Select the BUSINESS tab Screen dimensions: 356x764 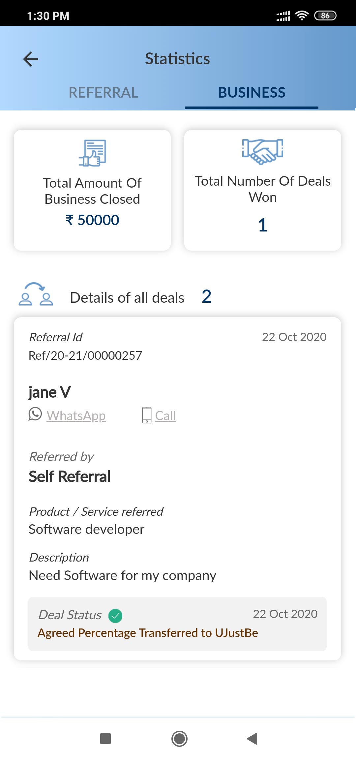pos(252,93)
